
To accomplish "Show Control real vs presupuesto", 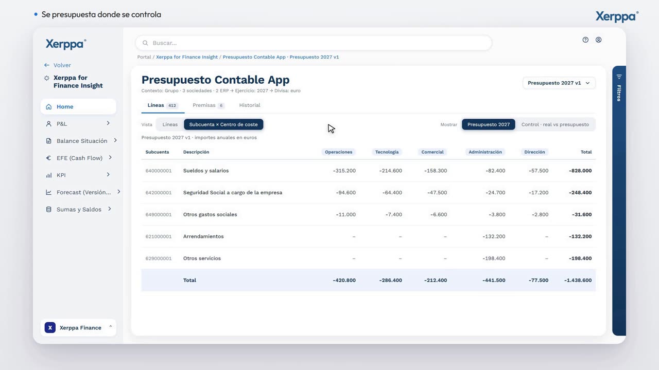I will pos(555,124).
